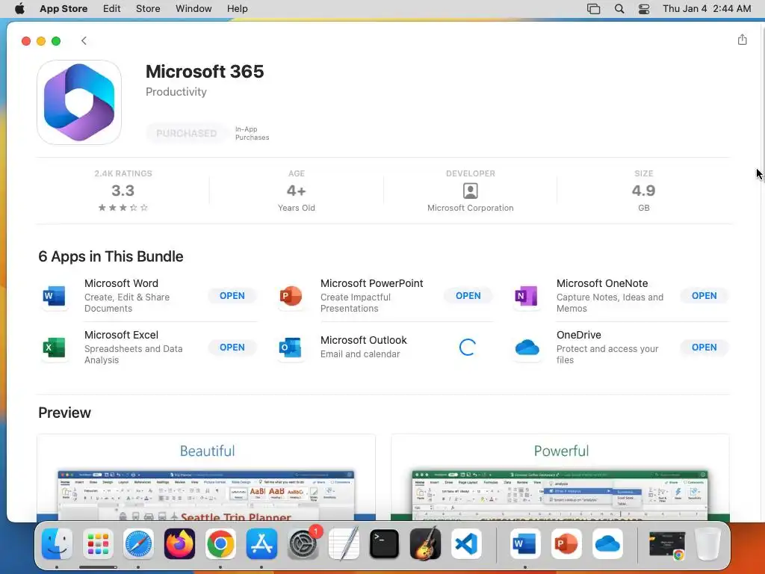Open the Help menu
Screen dimensions: 765x574
click(x=237, y=9)
